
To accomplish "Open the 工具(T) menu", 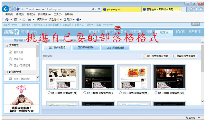I will click(x=58, y=14).
